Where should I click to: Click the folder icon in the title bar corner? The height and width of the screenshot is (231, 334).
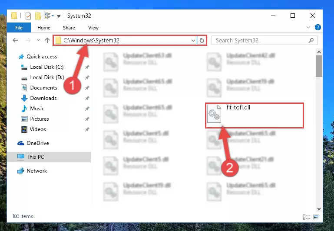(14, 16)
